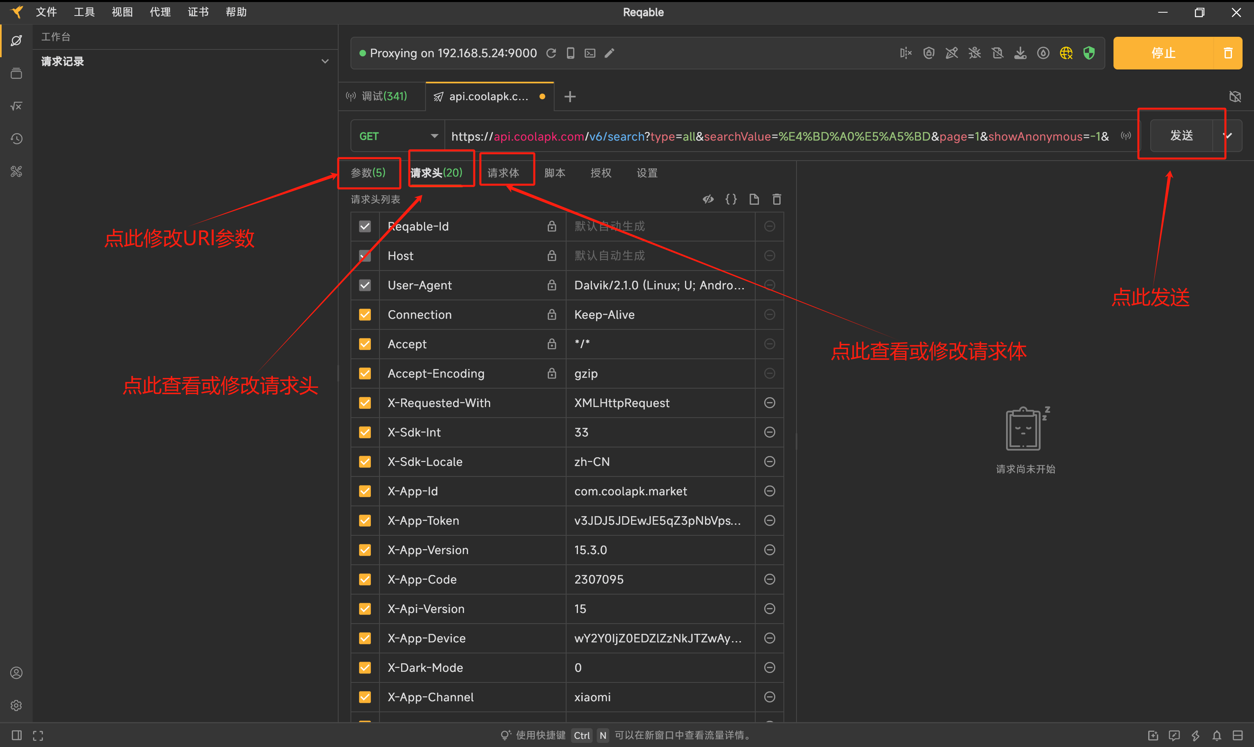The width and height of the screenshot is (1254, 747).
Task: Open the scripting toolbox sidebar icon
Action: pos(17,106)
